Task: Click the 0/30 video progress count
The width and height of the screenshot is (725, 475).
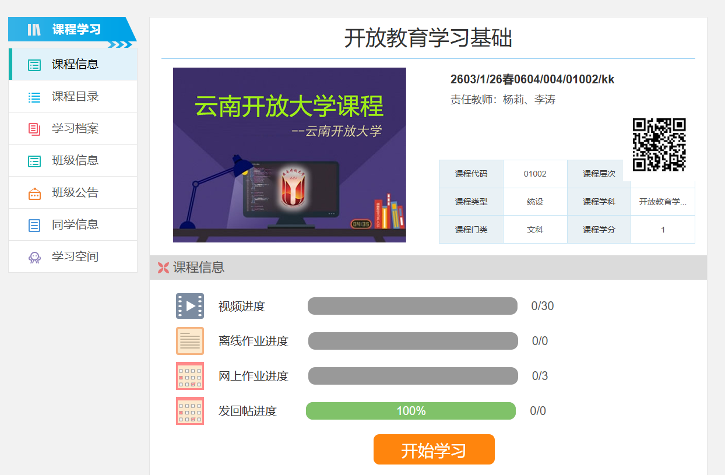Action: (543, 306)
